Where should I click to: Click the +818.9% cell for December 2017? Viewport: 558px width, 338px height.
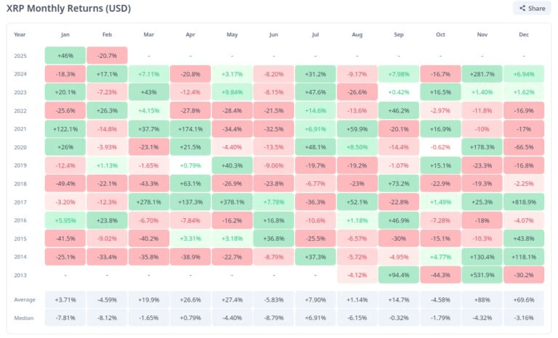tap(524, 201)
